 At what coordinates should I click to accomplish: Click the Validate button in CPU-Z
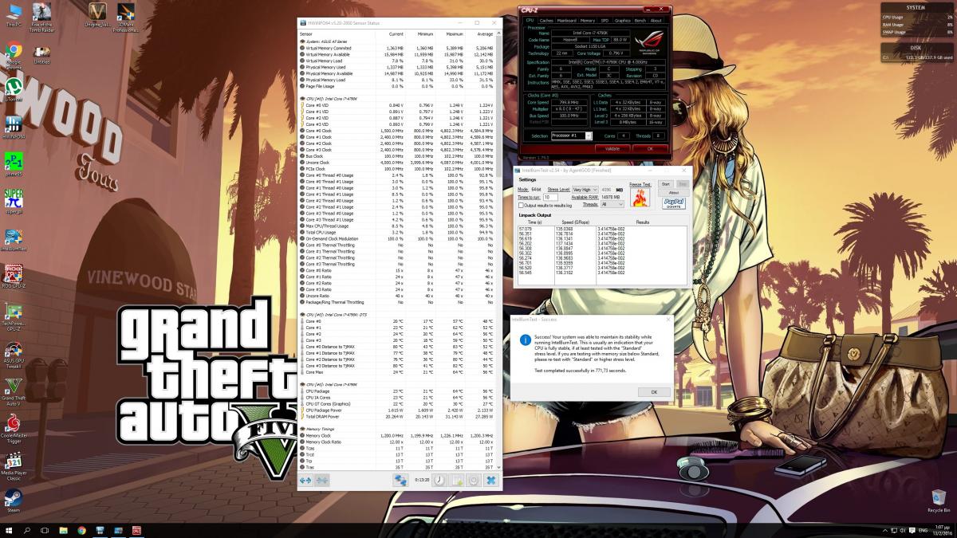coord(612,148)
